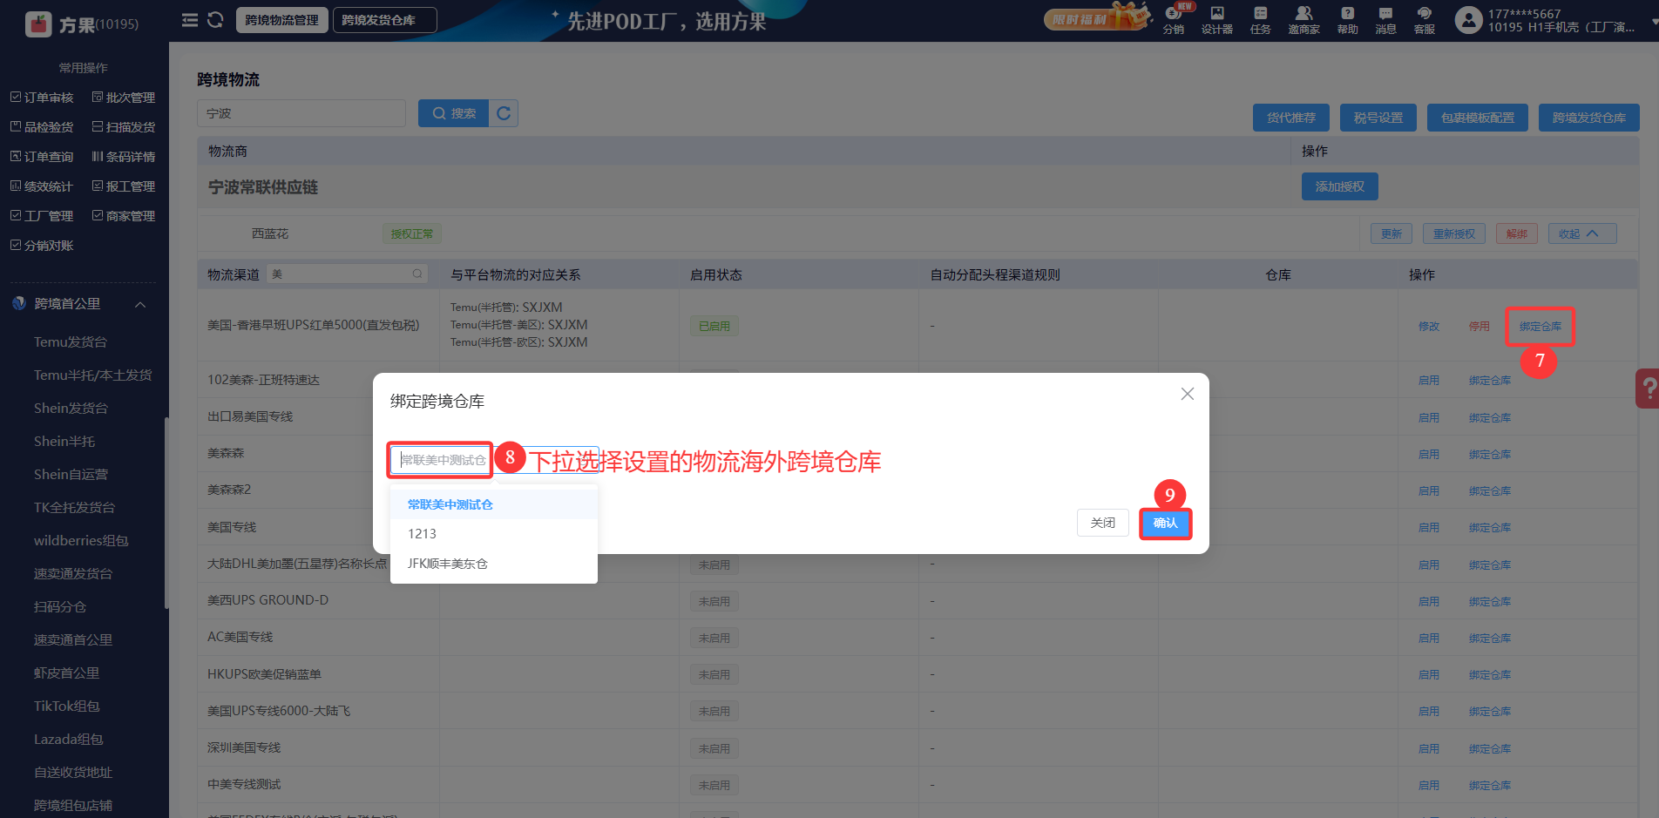
Task: Open the 设计器 designer icon
Action: click(1217, 20)
